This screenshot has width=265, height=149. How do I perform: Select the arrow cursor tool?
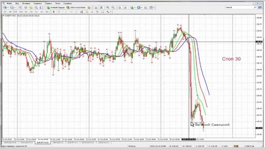click(x=54, y=12)
